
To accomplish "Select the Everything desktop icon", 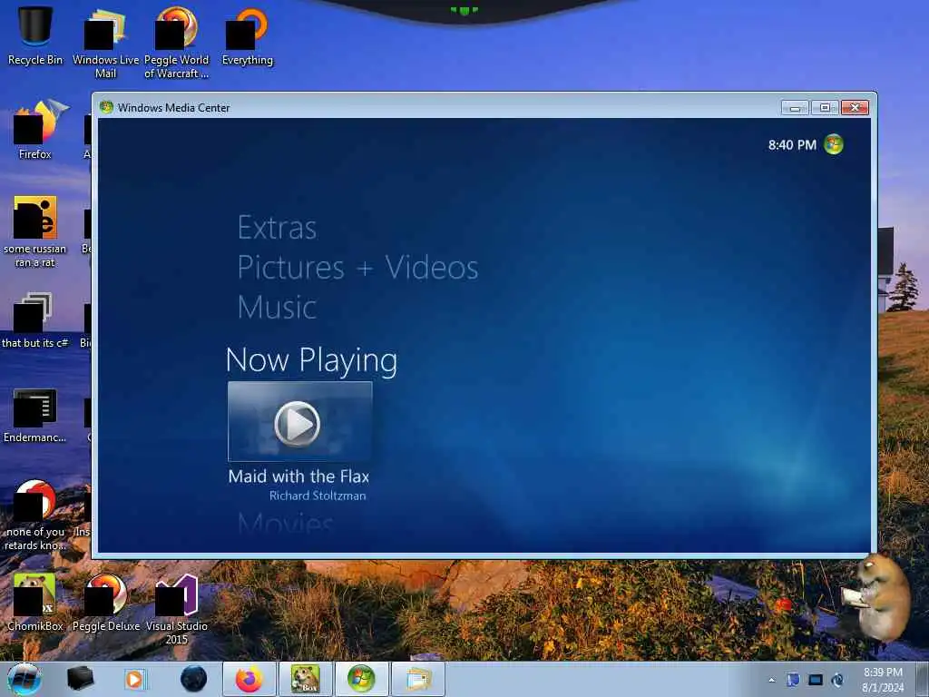I will coord(247,36).
